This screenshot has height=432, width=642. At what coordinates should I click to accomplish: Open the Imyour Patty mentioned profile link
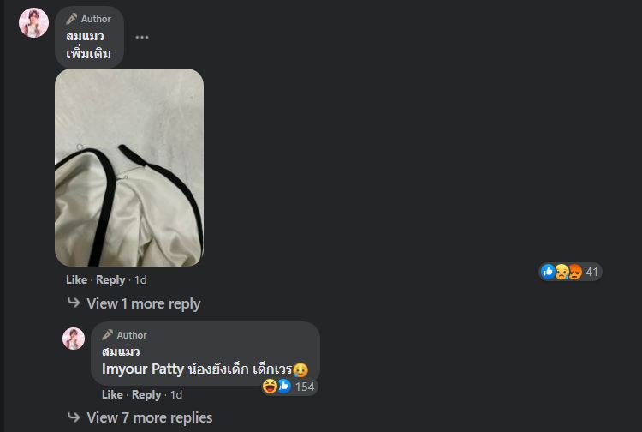pyautogui.click(x=143, y=369)
